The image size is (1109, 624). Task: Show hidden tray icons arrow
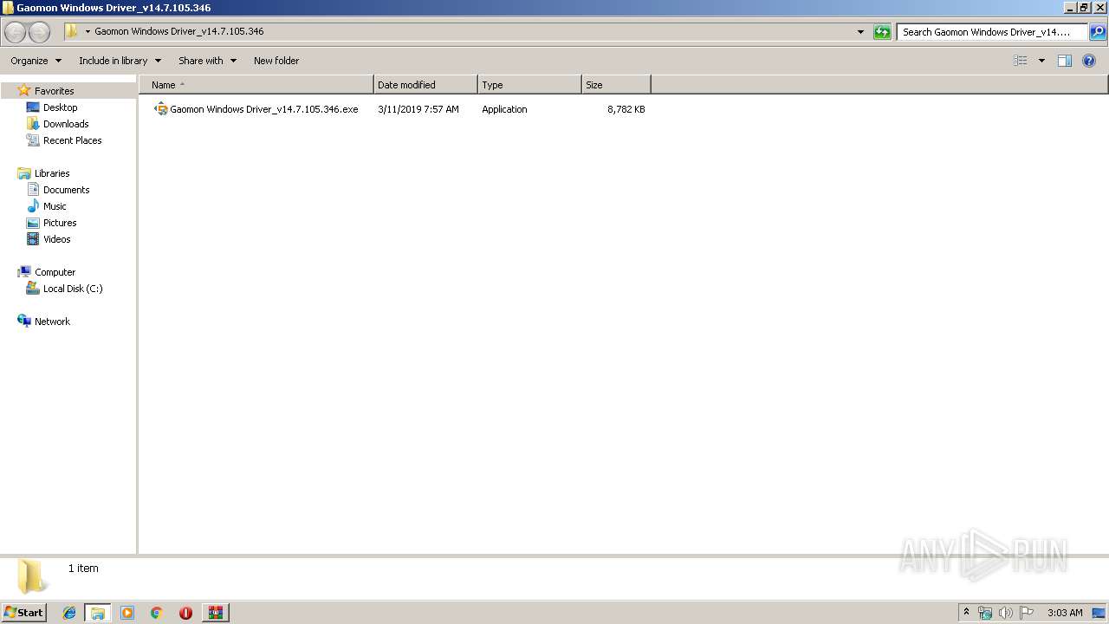(966, 612)
